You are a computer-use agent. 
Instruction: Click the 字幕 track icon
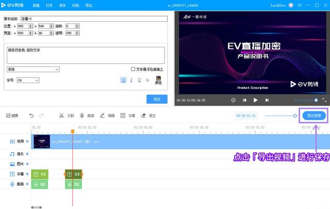[12, 174]
